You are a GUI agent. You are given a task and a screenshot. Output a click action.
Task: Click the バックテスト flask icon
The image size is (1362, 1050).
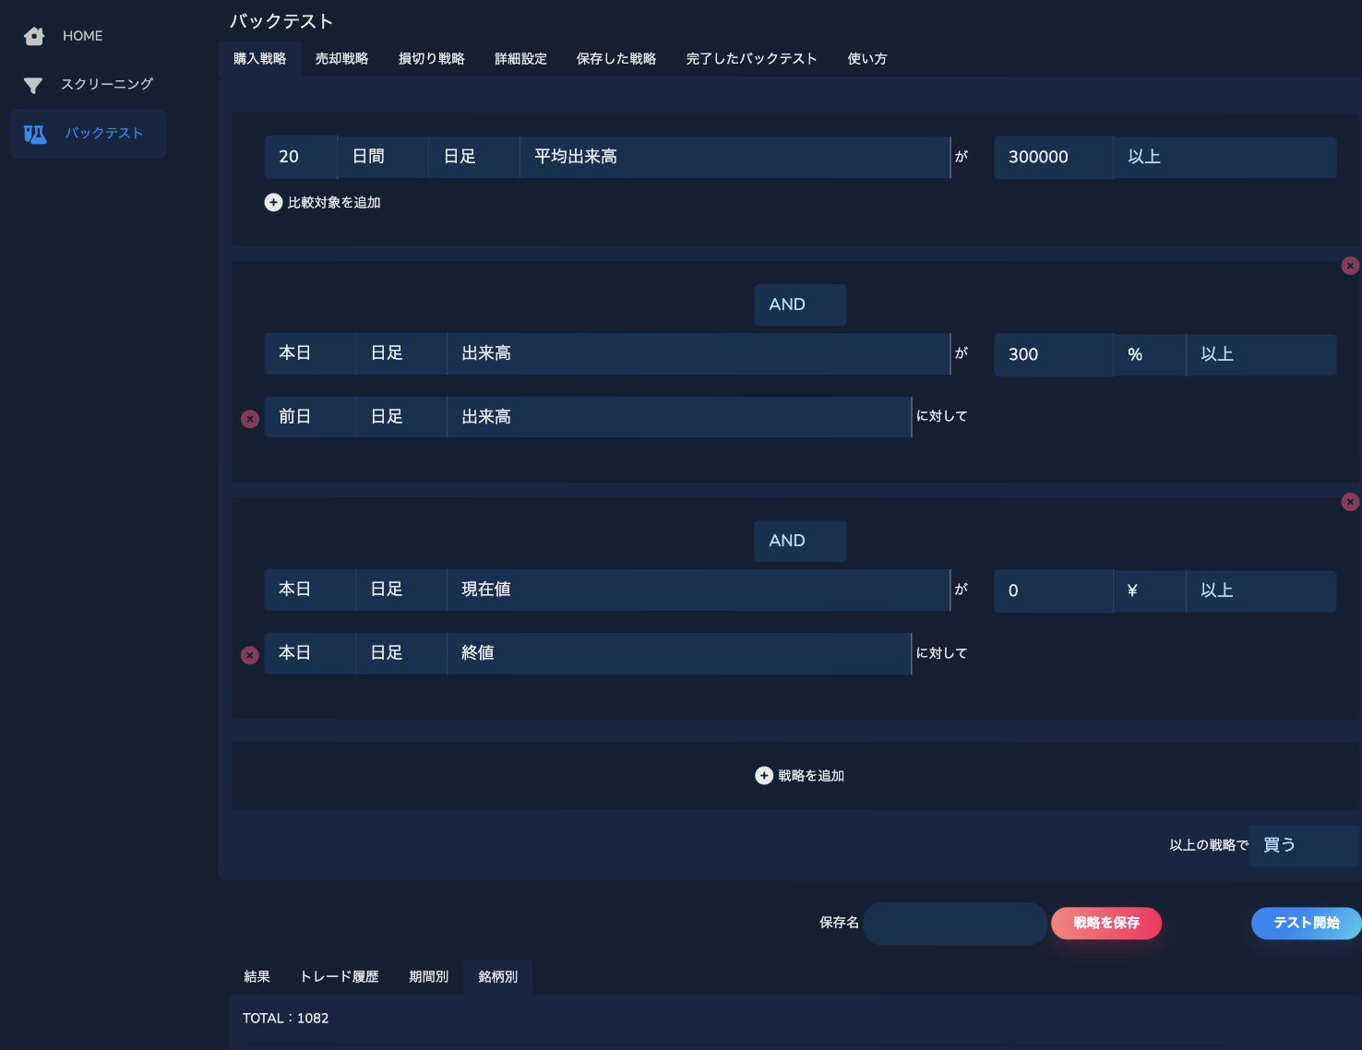click(x=35, y=134)
